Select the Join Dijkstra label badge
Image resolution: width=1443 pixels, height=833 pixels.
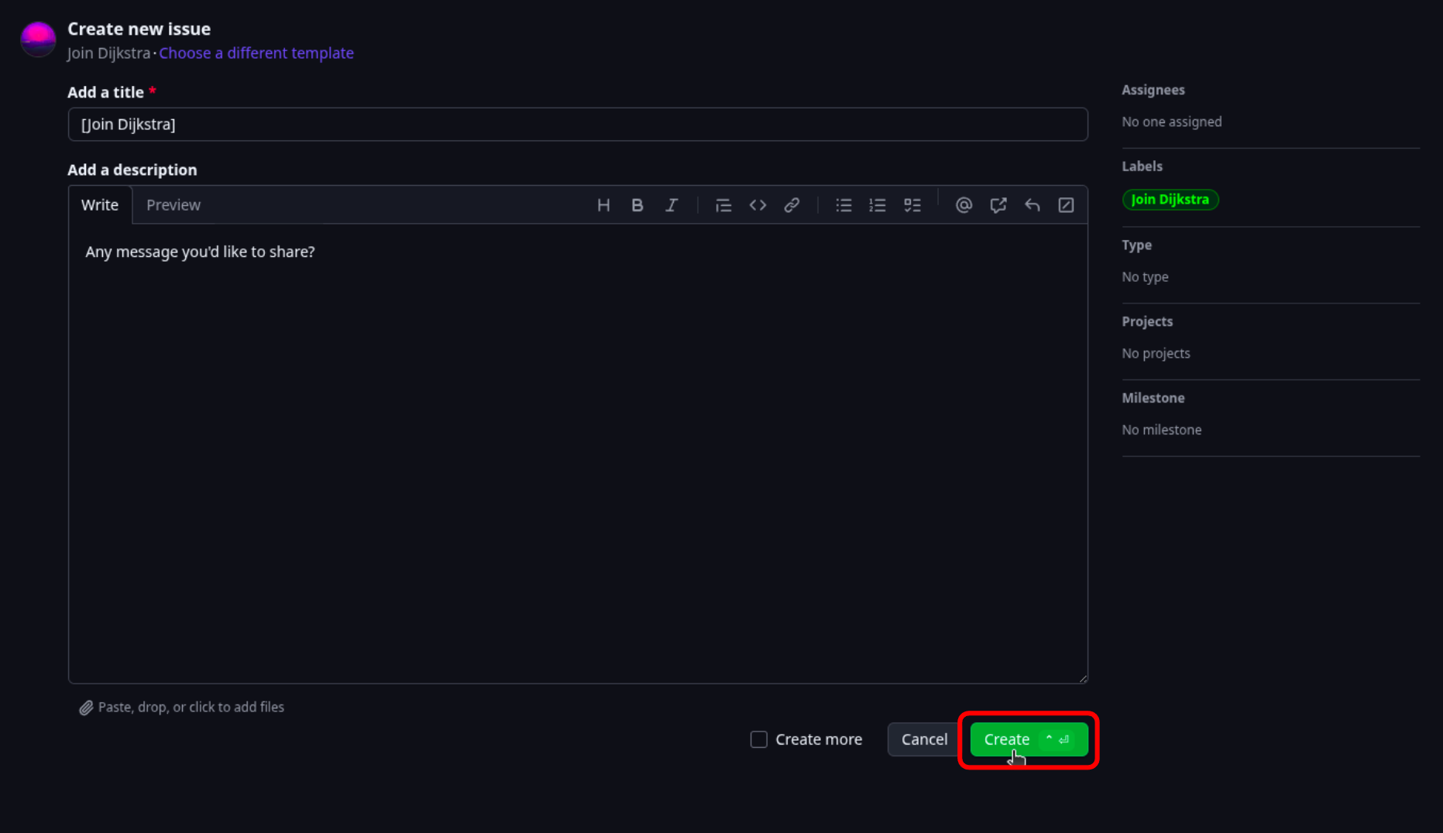(1170, 199)
